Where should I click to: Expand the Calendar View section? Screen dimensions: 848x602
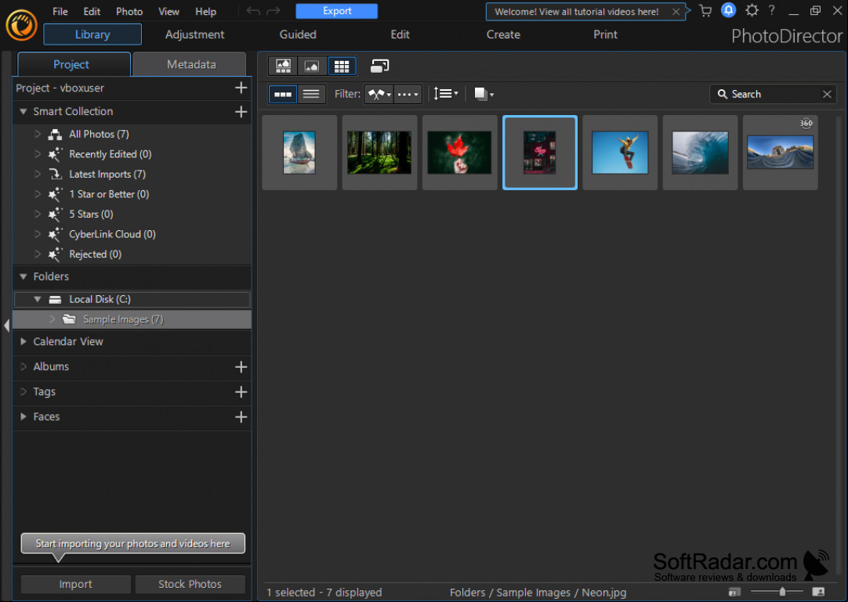pos(24,341)
